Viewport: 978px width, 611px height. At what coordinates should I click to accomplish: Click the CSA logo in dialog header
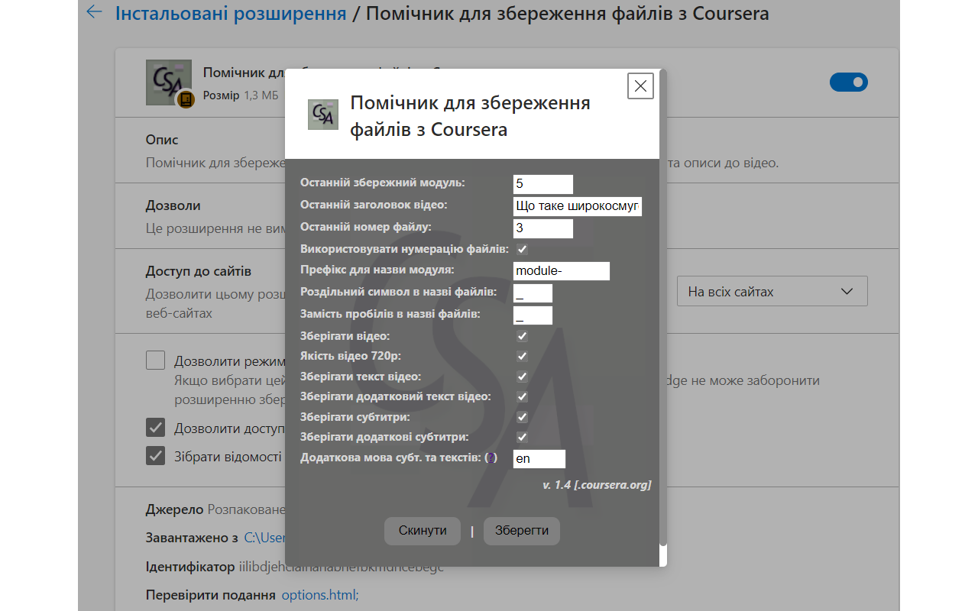(323, 115)
